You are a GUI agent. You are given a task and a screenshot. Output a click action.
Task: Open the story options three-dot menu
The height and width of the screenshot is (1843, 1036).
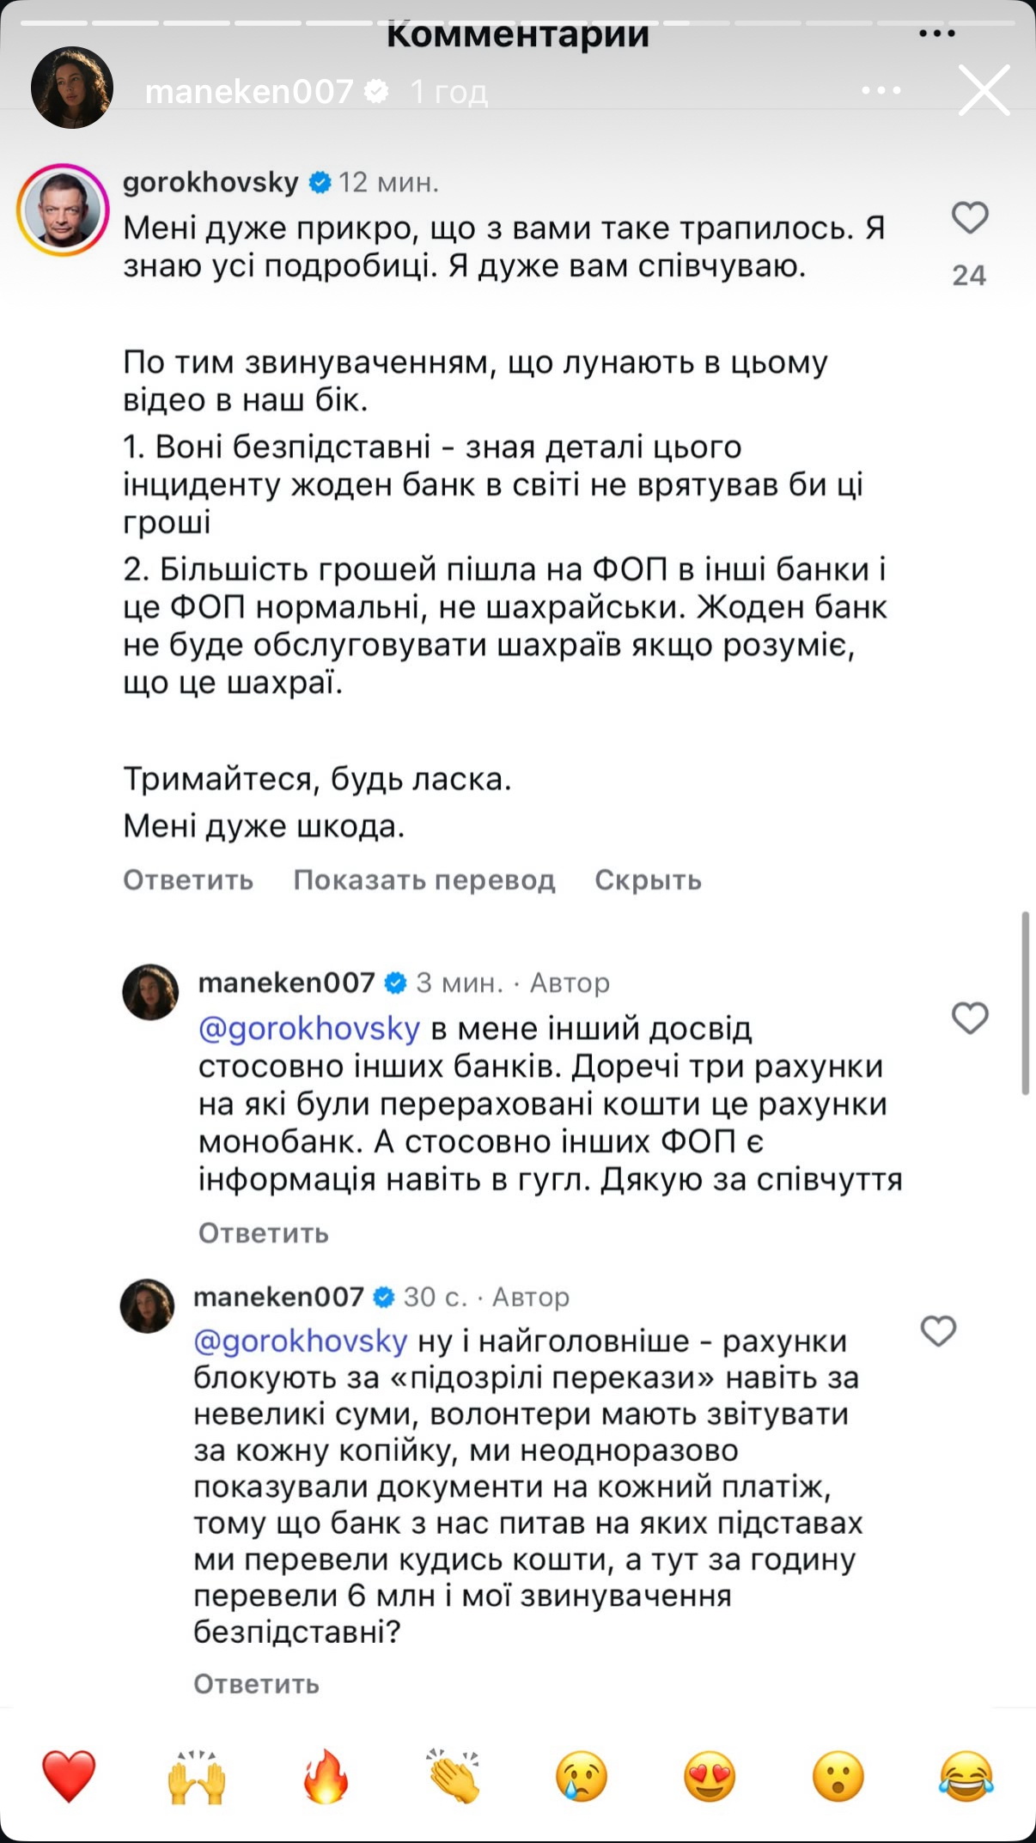(881, 90)
